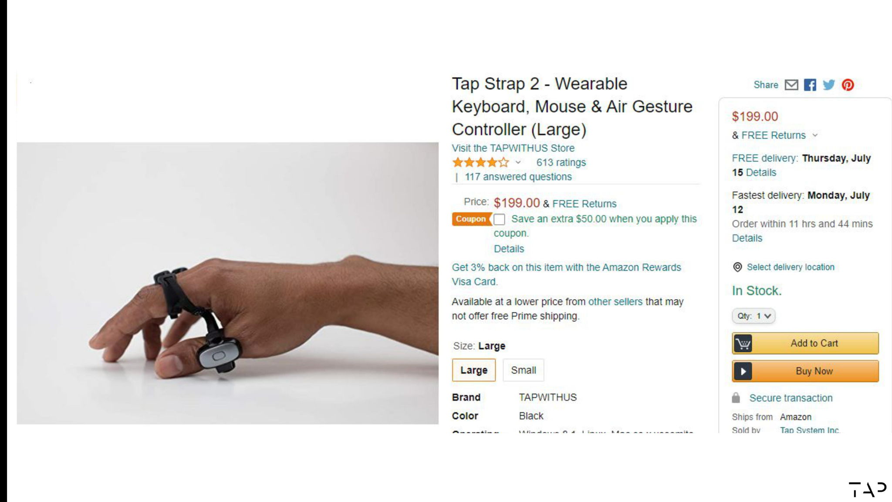
Task: Expand the FREE Returns chevron in the buy box
Action: pos(815,135)
